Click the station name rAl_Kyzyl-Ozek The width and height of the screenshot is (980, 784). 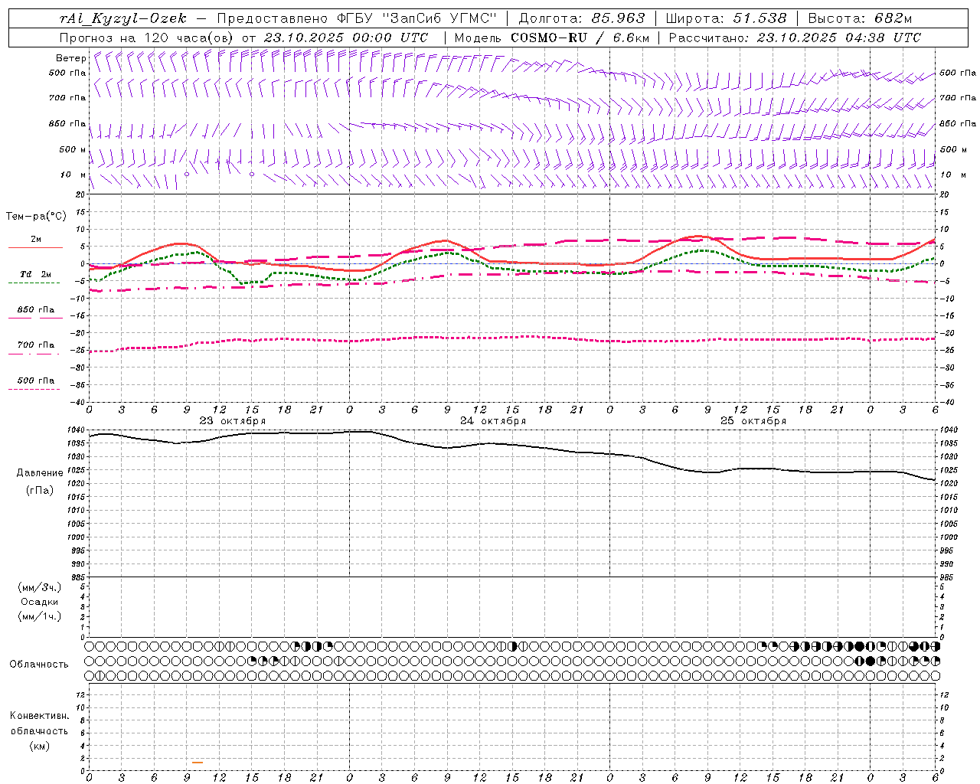pyautogui.click(x=123, y=18)
